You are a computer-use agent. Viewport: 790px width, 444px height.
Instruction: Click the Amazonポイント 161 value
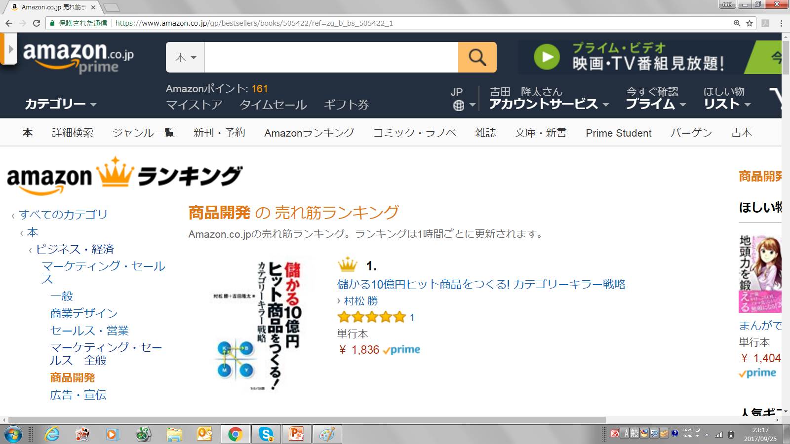260,89
